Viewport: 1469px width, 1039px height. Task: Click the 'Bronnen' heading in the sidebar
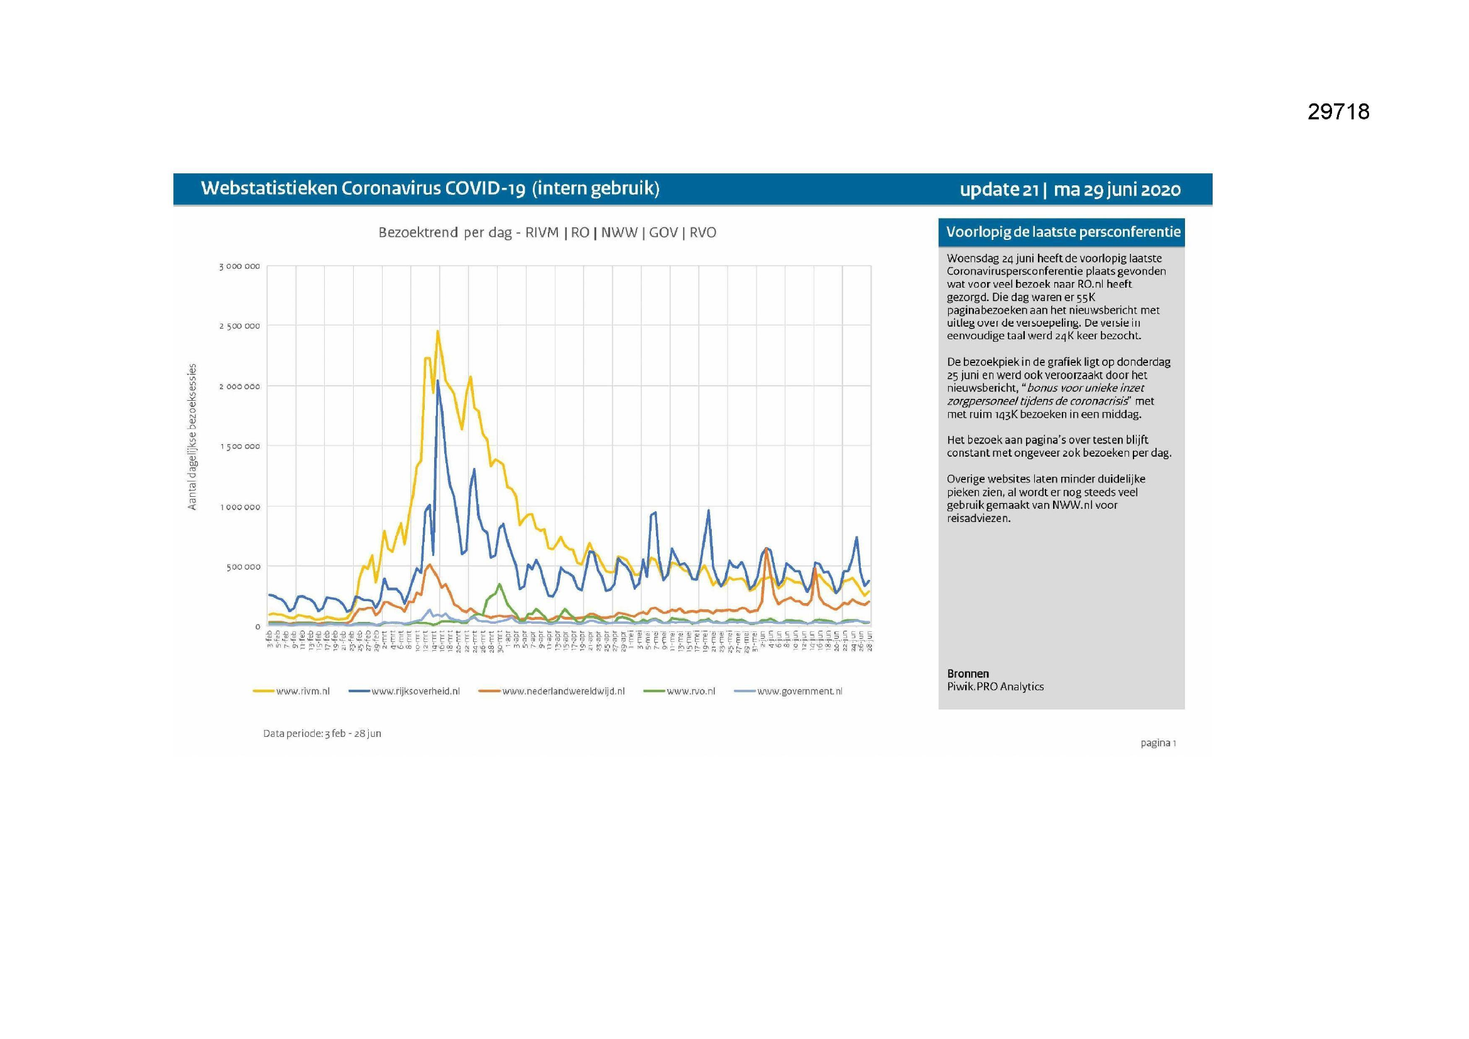tap(968, 673)
